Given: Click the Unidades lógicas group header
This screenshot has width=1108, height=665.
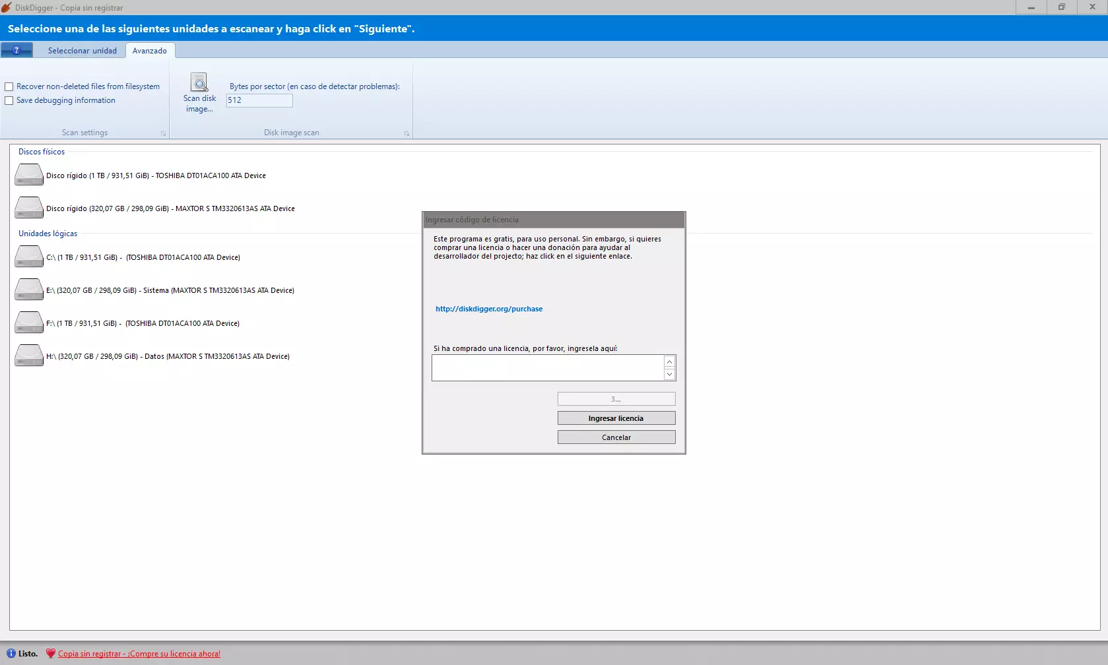Looking at the screenshot, I should [x=48, y=234].
